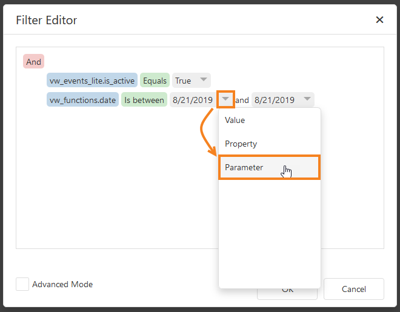Screen dimensions: 400x312
Task: Change the Is between operator
Action: (144, 100)
